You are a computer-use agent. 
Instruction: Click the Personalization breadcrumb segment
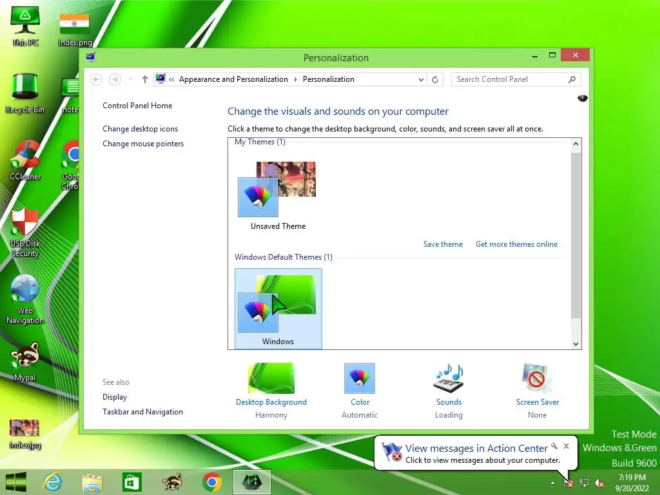[x=328, y=79]
